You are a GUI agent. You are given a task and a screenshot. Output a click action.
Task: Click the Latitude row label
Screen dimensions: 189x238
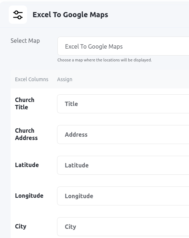click(27, 165)
